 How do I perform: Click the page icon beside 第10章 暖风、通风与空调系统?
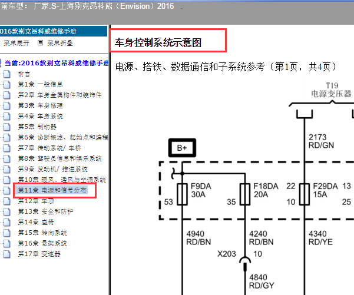pyautogui.click(x=7, y=180)
